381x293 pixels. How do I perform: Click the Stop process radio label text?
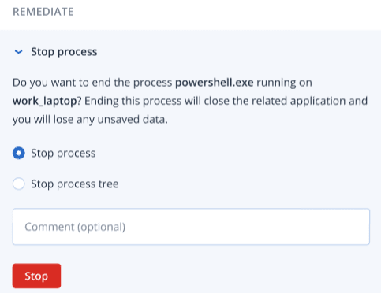click(x=63, y=154)
